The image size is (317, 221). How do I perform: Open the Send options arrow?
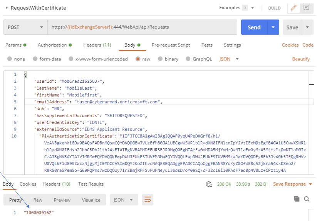pos(273,27)
